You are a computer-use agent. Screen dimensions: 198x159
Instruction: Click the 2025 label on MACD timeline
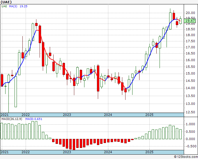149,152
